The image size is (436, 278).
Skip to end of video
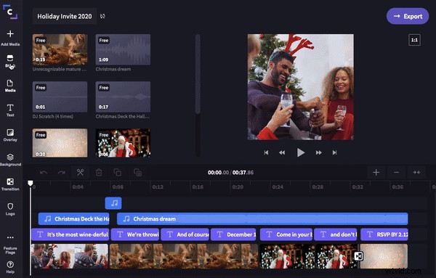pos(334,152)
